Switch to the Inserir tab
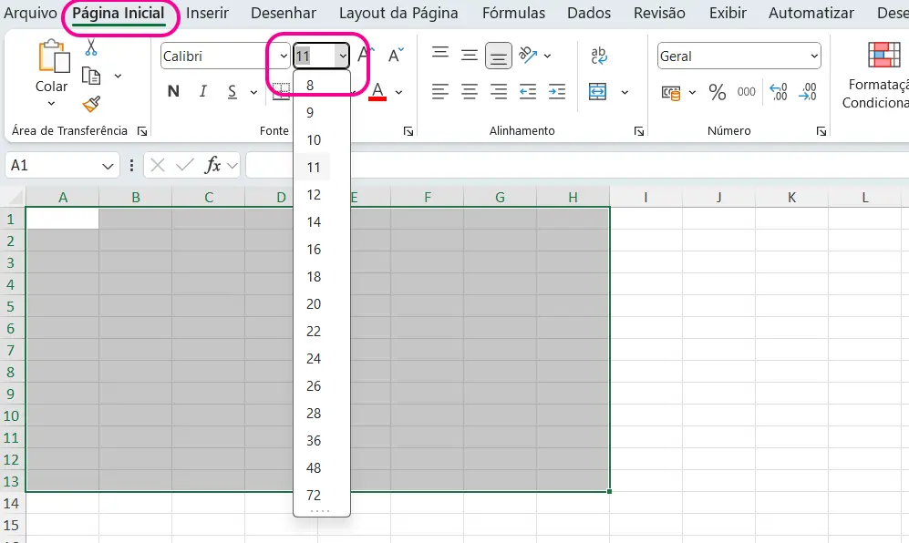Viewport: 909px width, 543px height. coord(207,14)
